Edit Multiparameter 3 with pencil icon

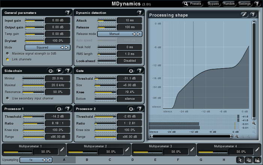192,149
